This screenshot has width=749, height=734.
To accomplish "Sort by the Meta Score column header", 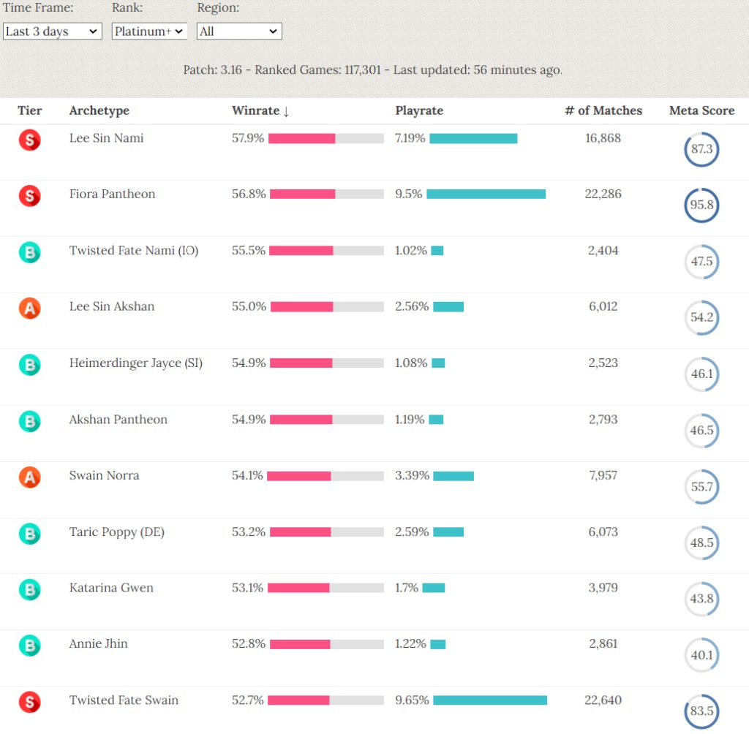I will 701,111.
